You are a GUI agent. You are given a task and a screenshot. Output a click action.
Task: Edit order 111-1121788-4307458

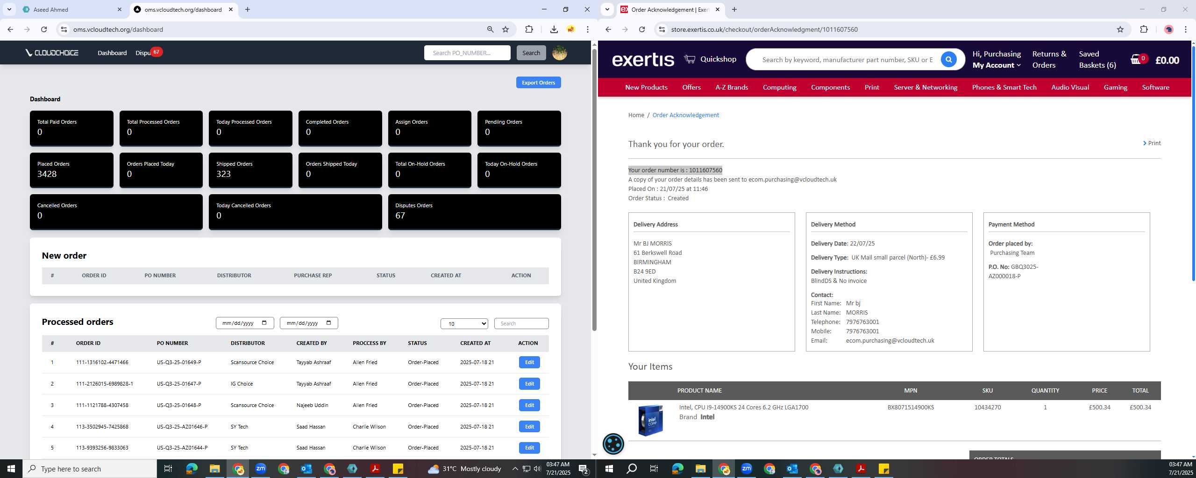(529, 405)
